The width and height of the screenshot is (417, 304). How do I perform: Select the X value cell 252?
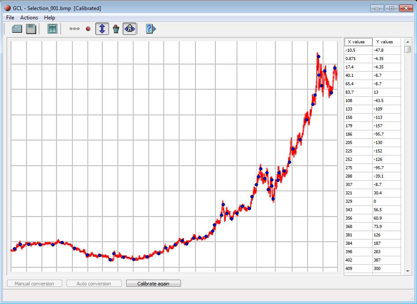(358, 160)
